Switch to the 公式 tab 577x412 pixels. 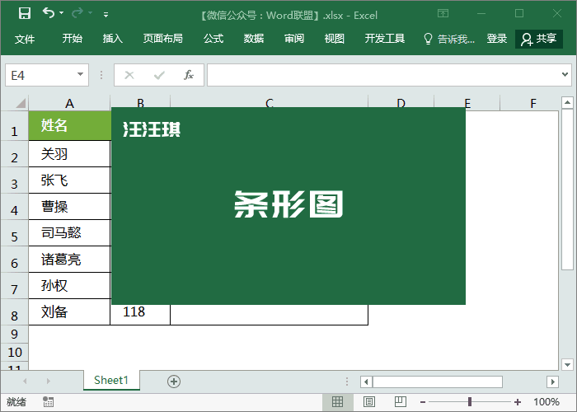(x=213, y=38)
